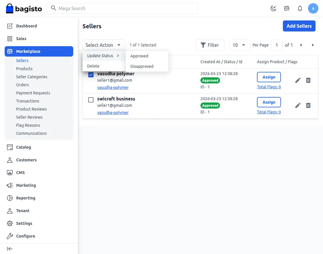Collapse the sidebar with arrow icon

click(10, 249)
